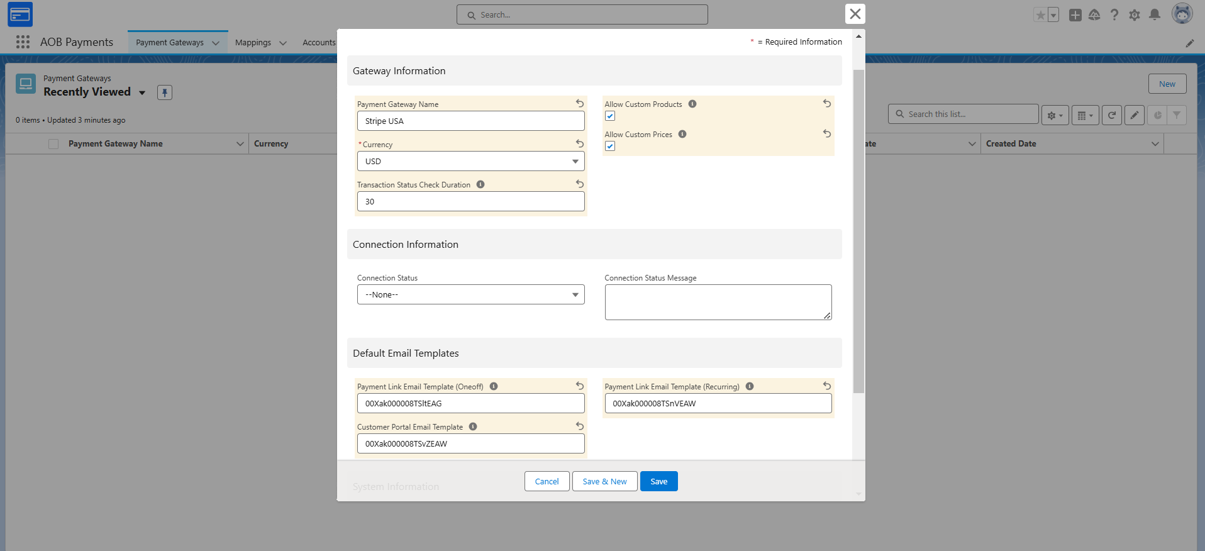Screen dimensions: 1205x551
Task: Open the display-as table view dropdown
Action: tap(1086, 115)
